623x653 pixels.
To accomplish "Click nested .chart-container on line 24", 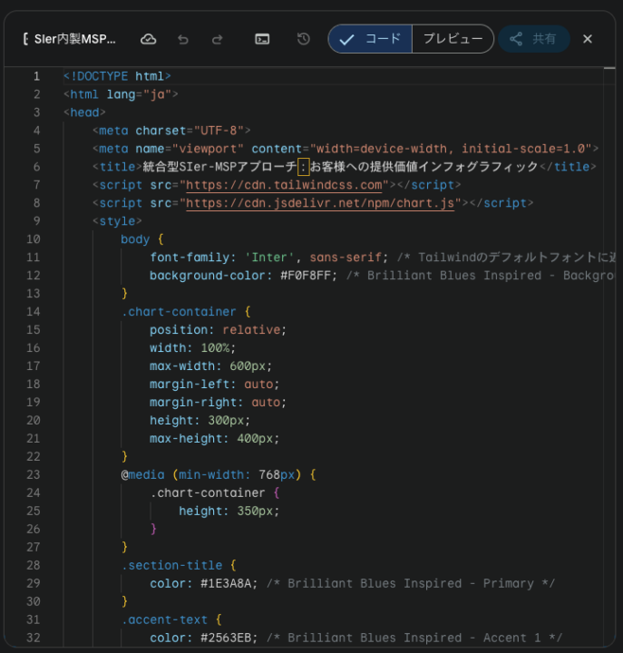I will (208, 493).
